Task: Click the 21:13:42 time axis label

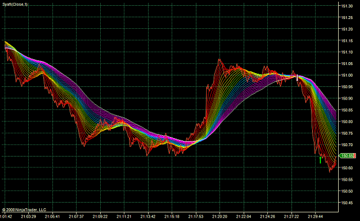Action: click(148, 216)
